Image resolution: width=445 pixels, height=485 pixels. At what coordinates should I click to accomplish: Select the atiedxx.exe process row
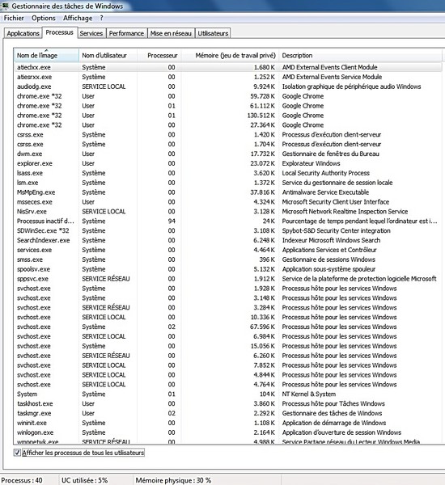[228, 67]
